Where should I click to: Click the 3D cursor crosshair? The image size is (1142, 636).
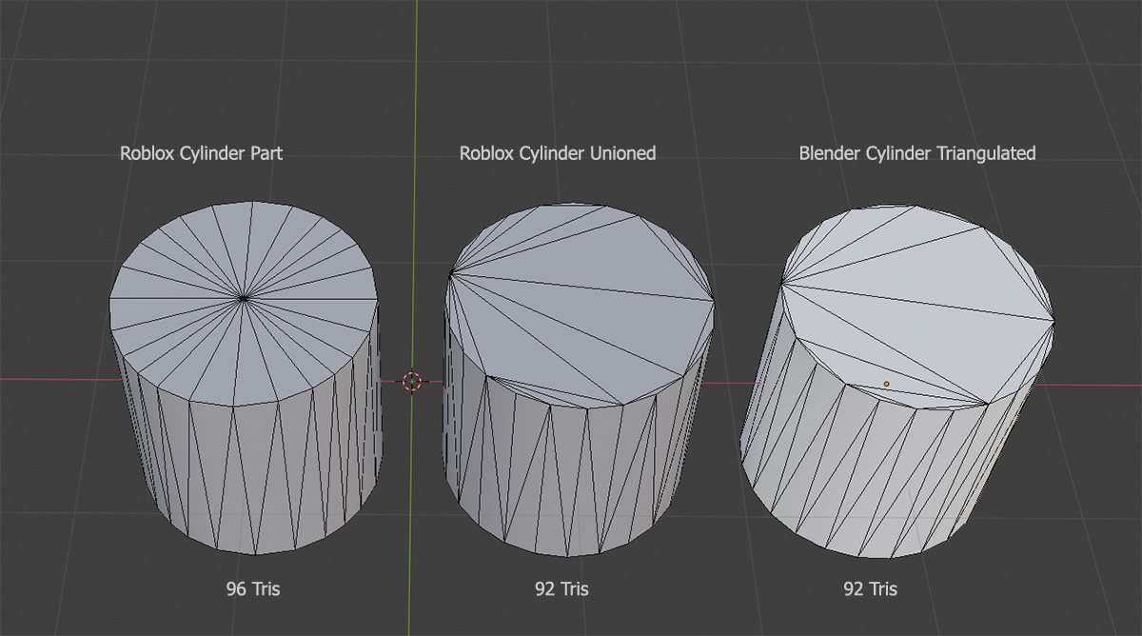(411, 381)
